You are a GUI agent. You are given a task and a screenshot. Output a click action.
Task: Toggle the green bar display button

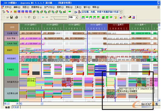click(70, 12)
